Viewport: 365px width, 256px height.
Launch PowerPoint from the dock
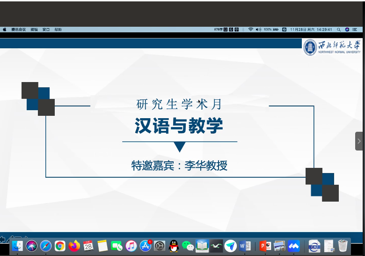pyautogui.click(x=265, y=245)
